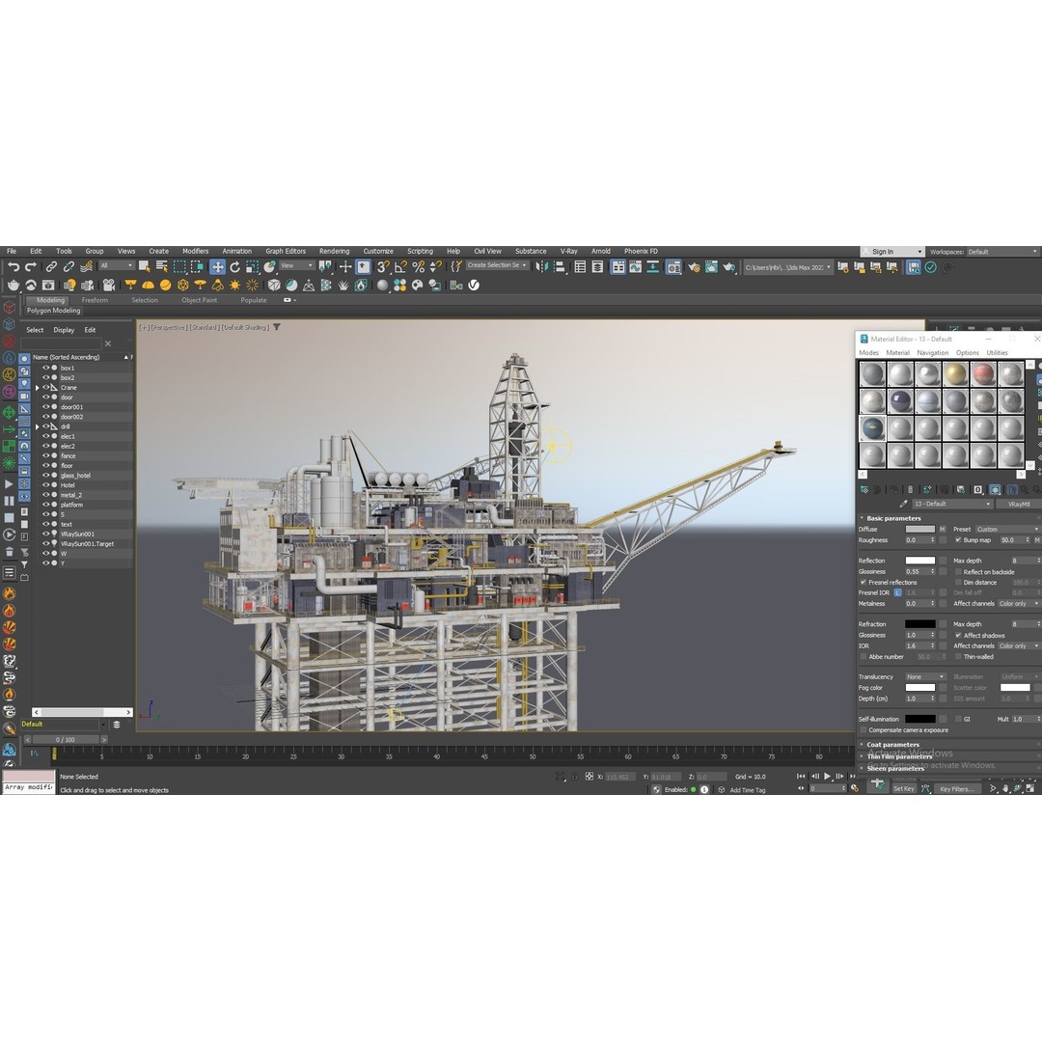Open the V-Ray toolbar icon

(473, 285)
